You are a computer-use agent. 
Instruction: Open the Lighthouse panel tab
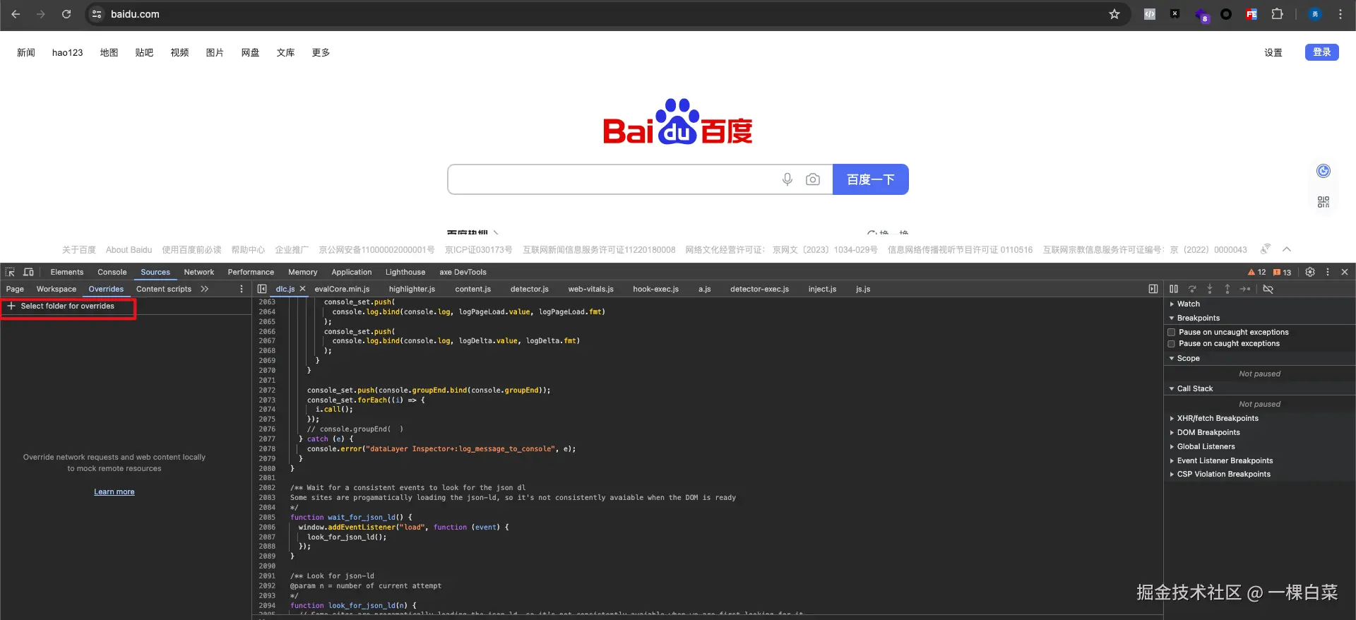click(x=405, y=272)
